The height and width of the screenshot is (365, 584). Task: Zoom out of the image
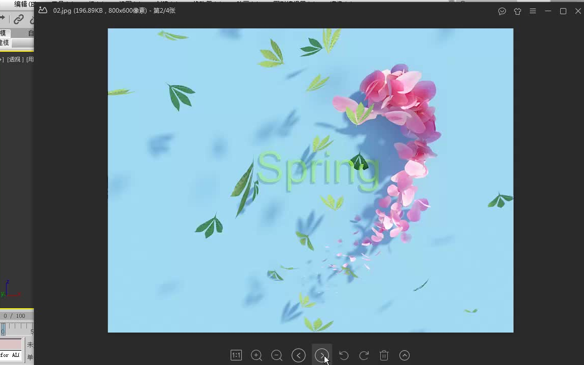click(277, 355)
